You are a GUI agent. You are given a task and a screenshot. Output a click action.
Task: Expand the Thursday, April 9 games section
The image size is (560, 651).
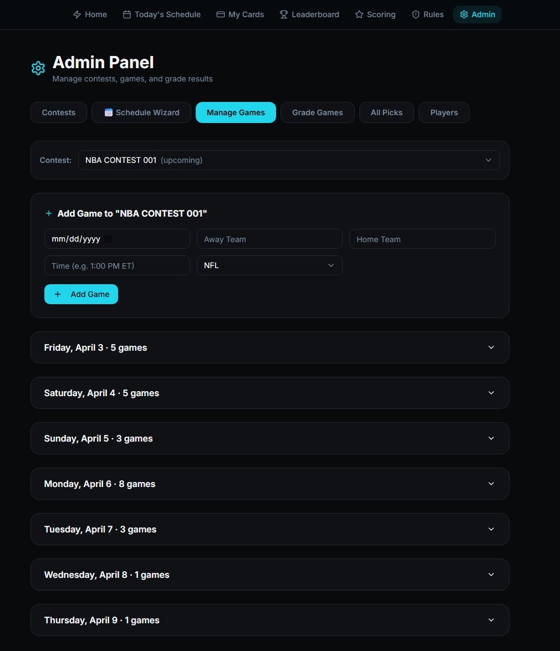[x=269, y=620]
